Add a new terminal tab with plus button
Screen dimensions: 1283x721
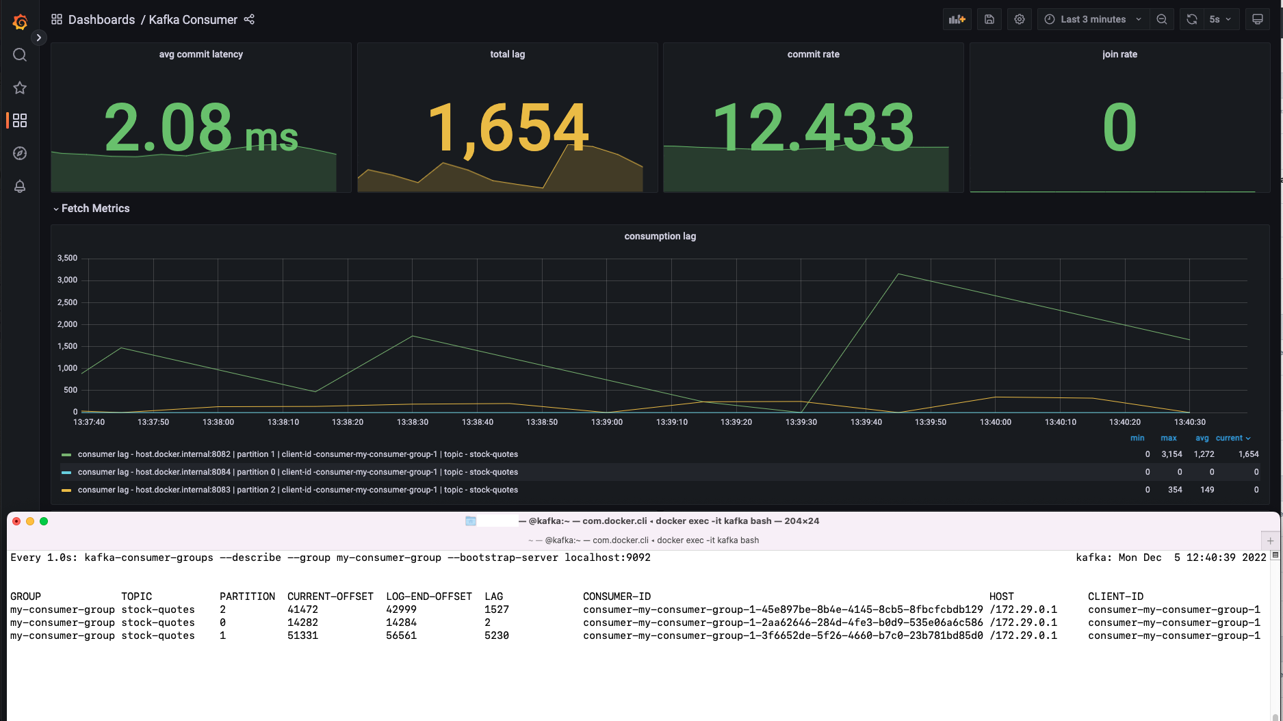[x=1270, y=540]
